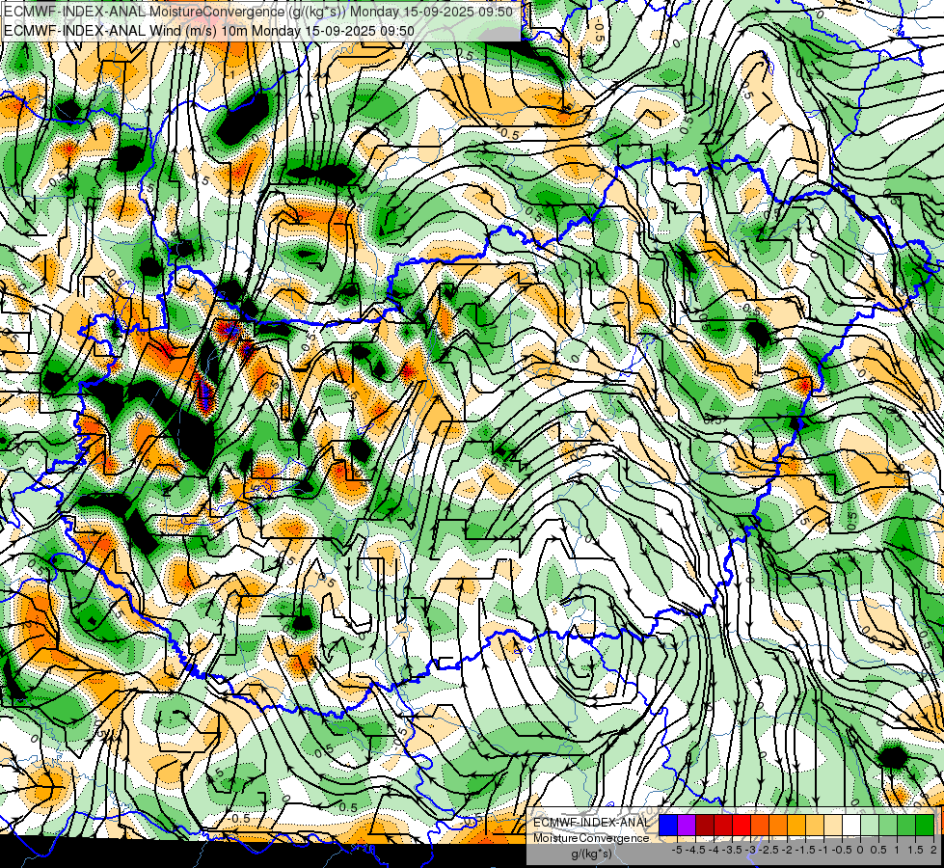Click the -1 tick label on legend scale
Viewport: 944px width, 868px height.
[823, 850]
